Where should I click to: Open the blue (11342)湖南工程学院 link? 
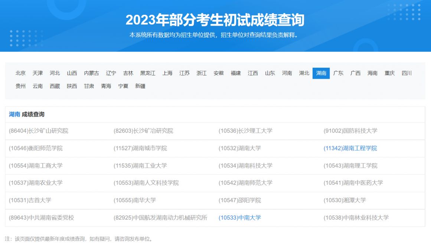[x=350, y=148]
